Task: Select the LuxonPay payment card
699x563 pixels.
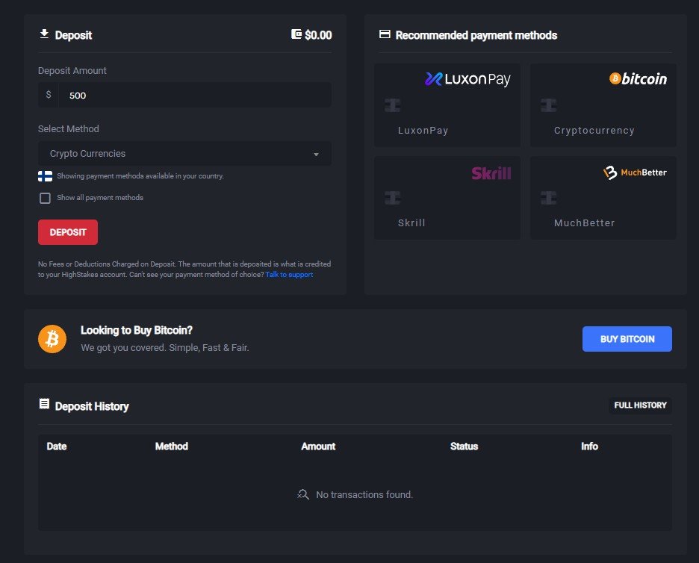Action: (447, 105)
